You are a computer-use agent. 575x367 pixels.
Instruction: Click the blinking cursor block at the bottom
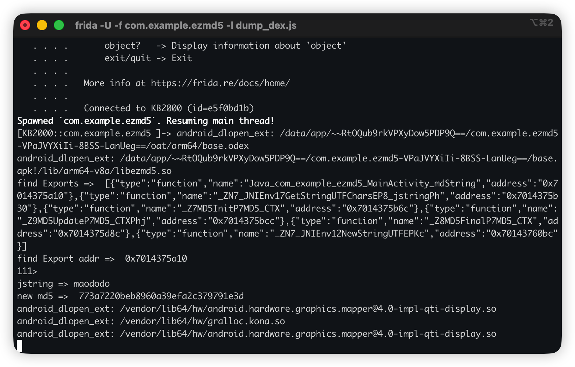(x=20, y=346)
